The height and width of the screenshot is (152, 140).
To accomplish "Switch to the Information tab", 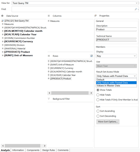I will coord(18,150).
